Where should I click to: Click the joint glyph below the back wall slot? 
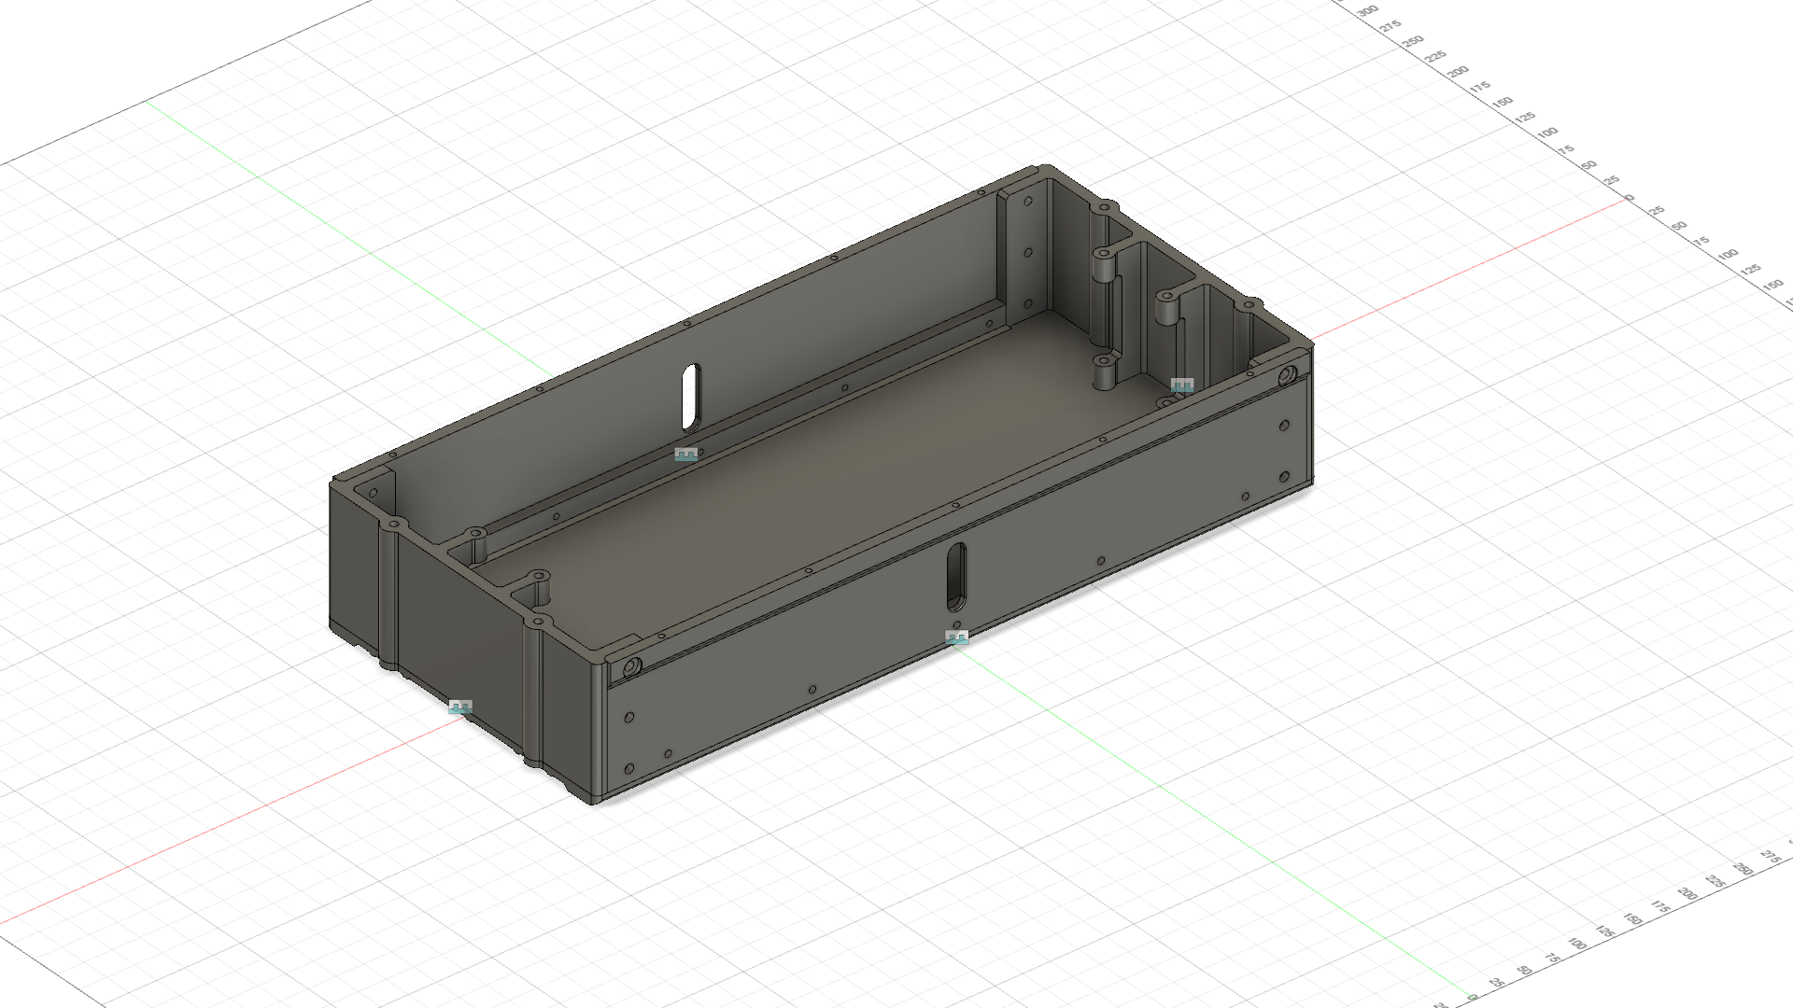[686, 455]
